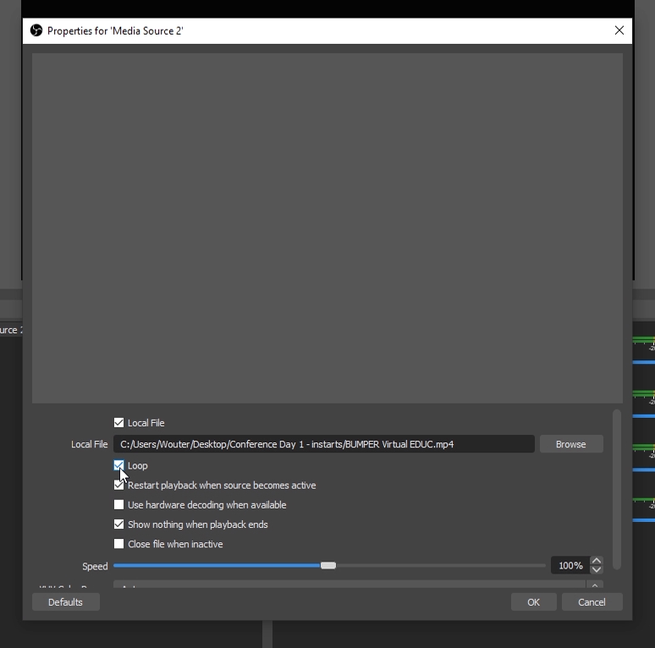Viewport: 655px width, 648px height.
Task: Click the properties panel vertical scrollbar
Action: point(617,489)
